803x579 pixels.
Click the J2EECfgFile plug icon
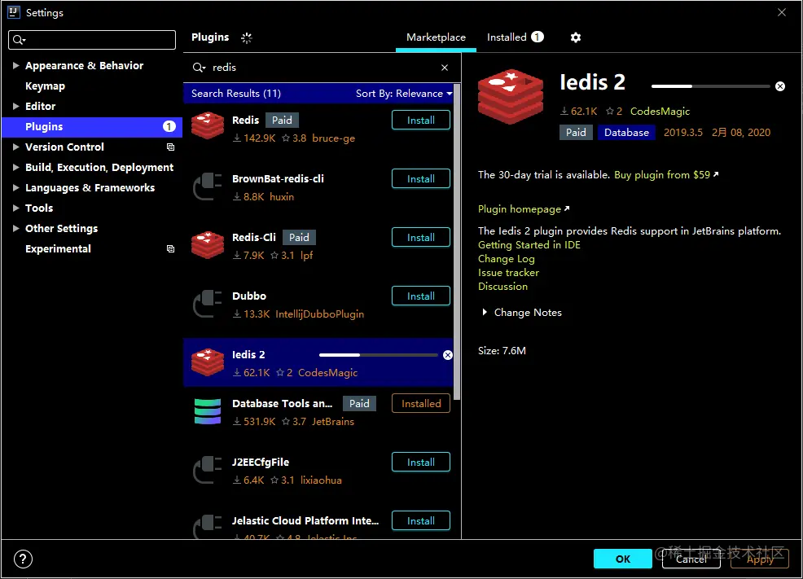point(208,469)
